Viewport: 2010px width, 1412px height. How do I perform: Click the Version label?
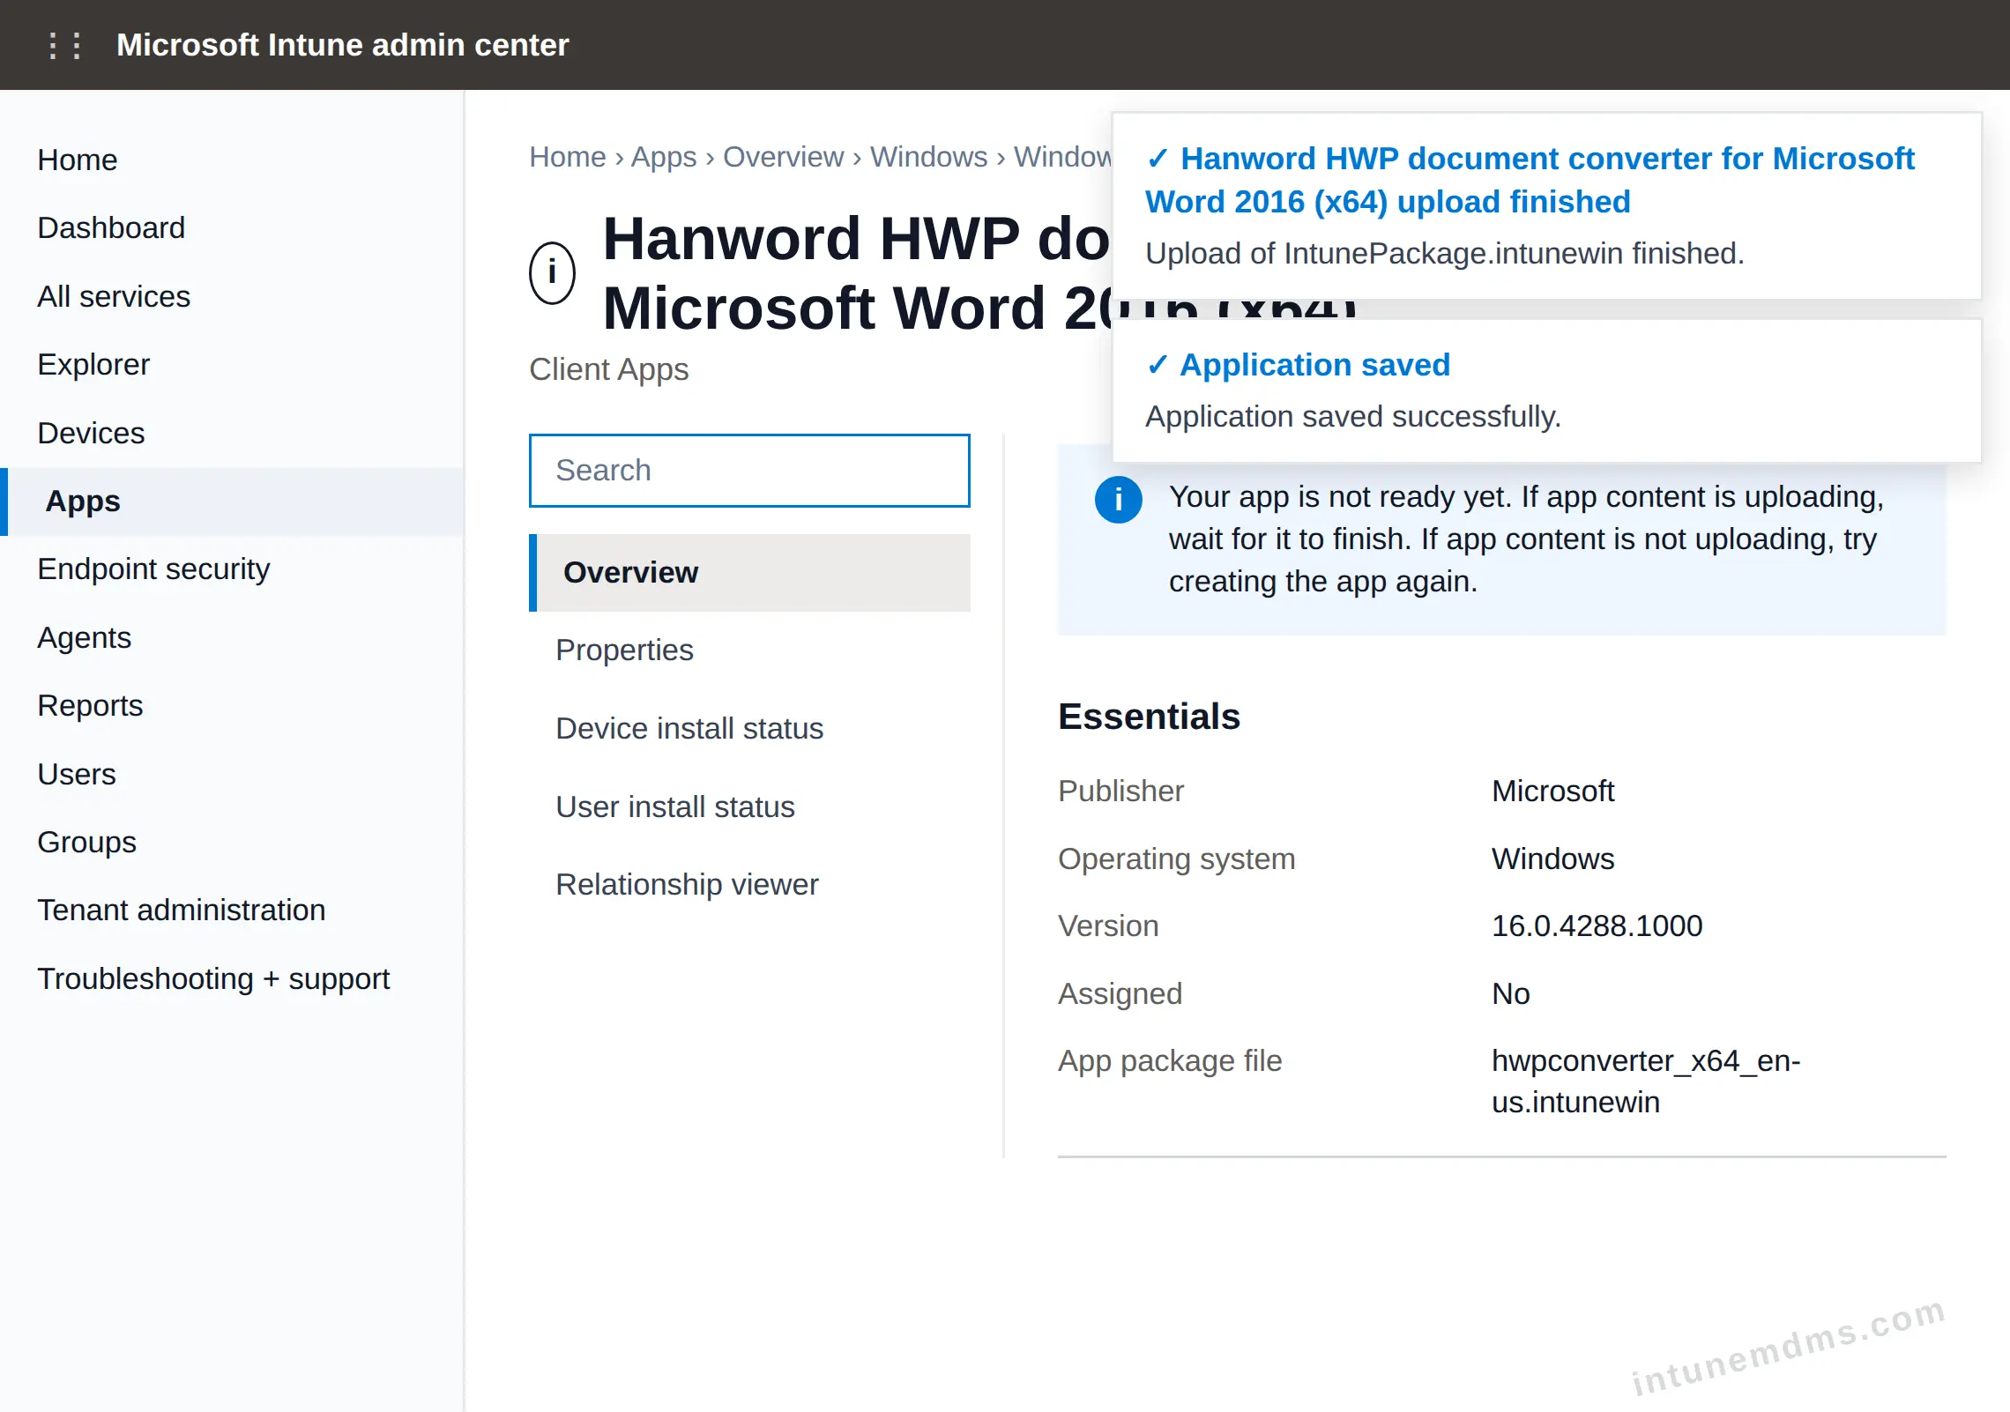point(1108,926)
